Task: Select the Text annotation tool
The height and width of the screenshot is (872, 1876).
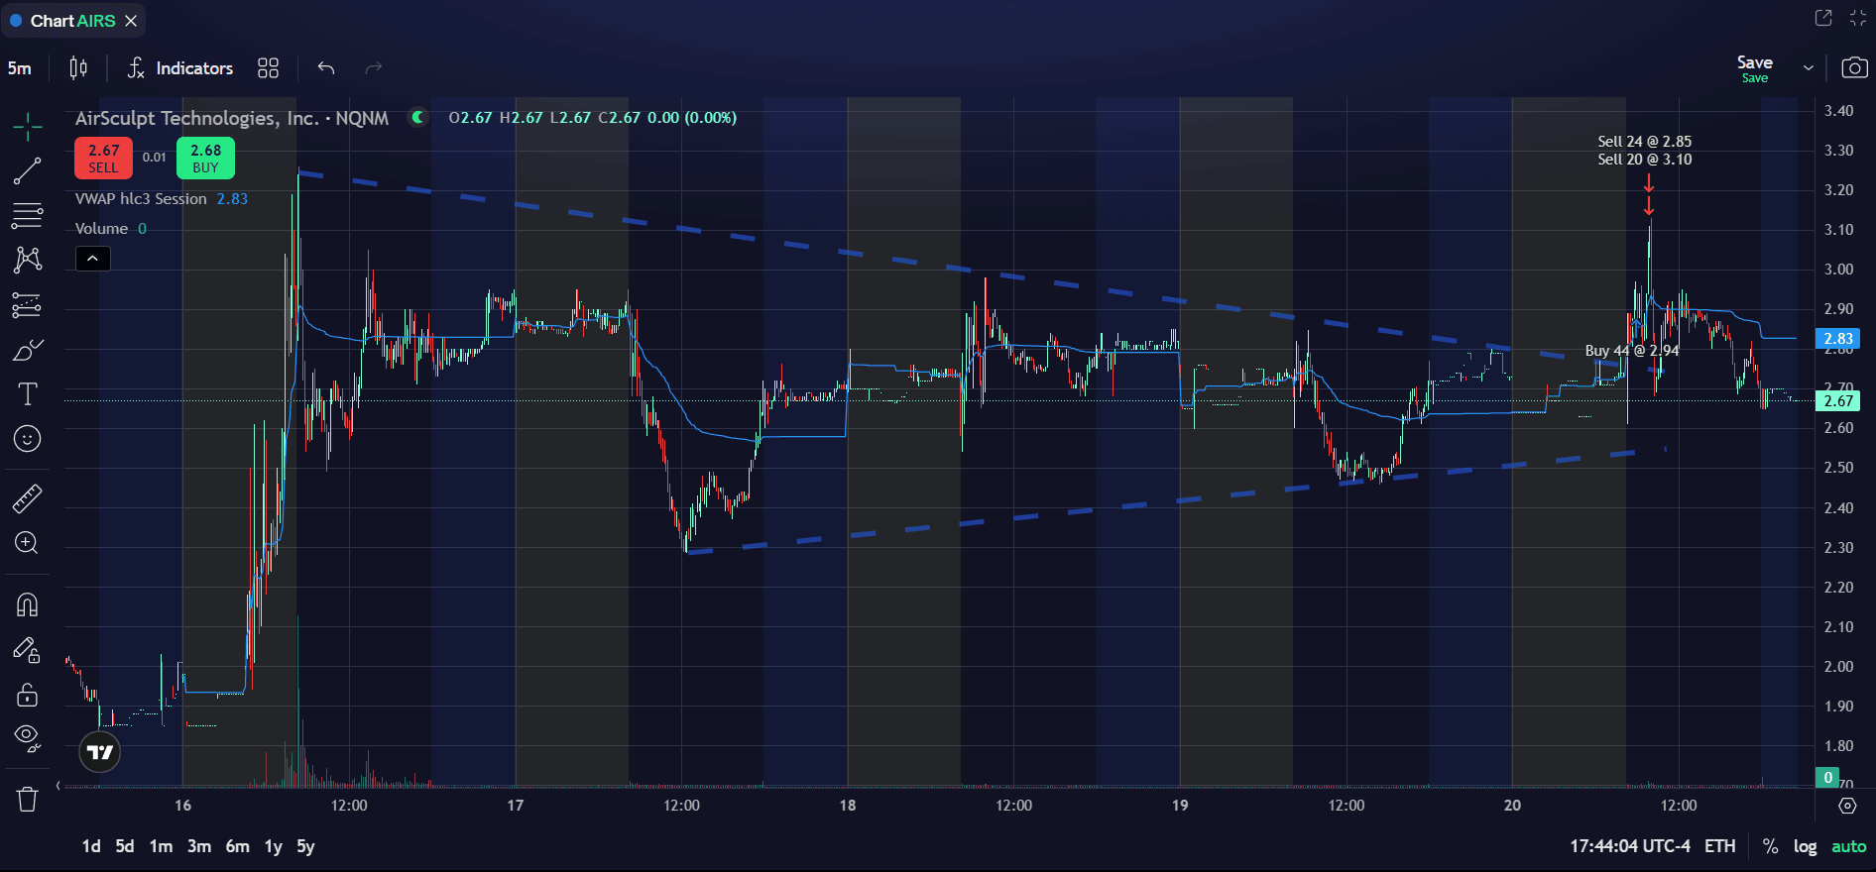Action: (27, 394)
